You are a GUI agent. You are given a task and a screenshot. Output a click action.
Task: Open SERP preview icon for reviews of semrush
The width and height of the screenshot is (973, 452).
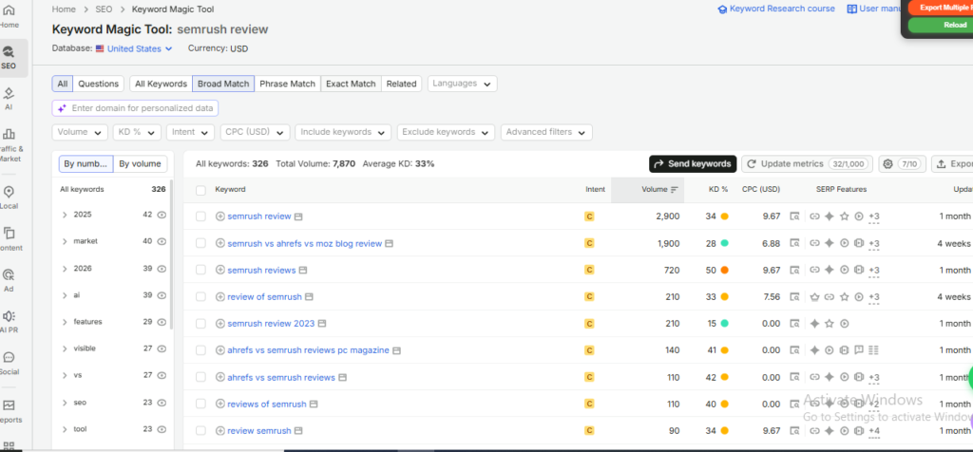(314, 405)
